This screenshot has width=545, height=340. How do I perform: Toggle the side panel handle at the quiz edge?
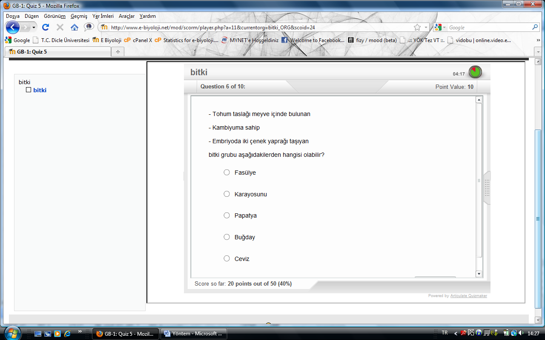tap(487, 188)
